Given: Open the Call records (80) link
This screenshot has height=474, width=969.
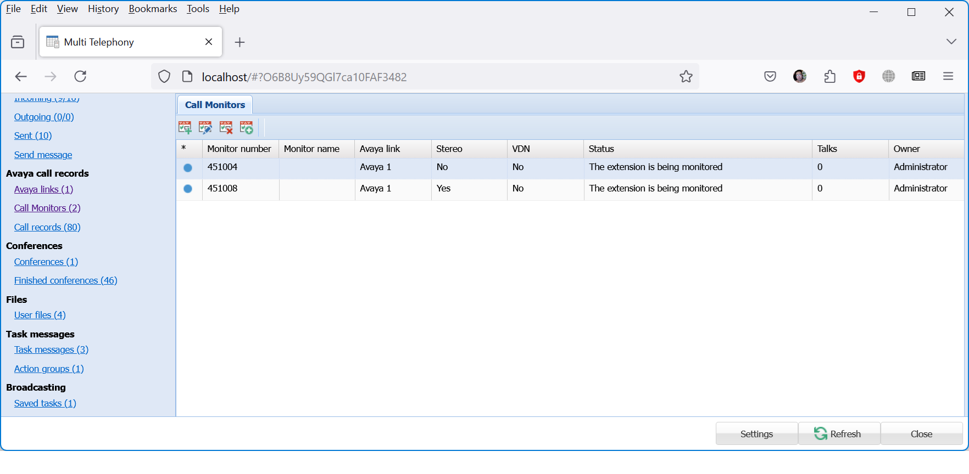Looking at the screenshot, I should [x=47, y=227].
